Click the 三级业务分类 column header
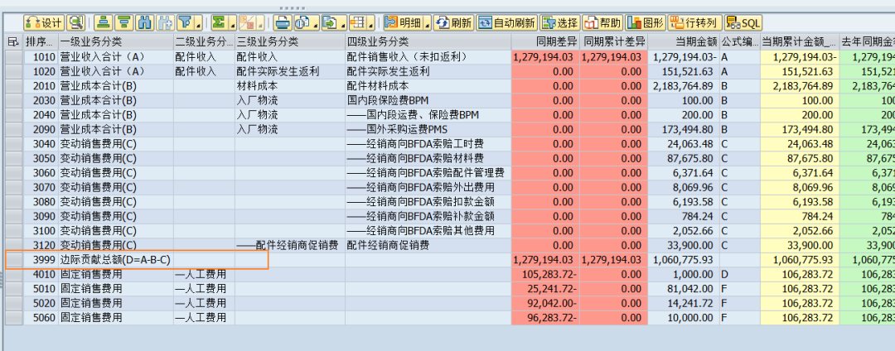The width and height of the screenshot is (895, 351). click(x=290, y=41)
